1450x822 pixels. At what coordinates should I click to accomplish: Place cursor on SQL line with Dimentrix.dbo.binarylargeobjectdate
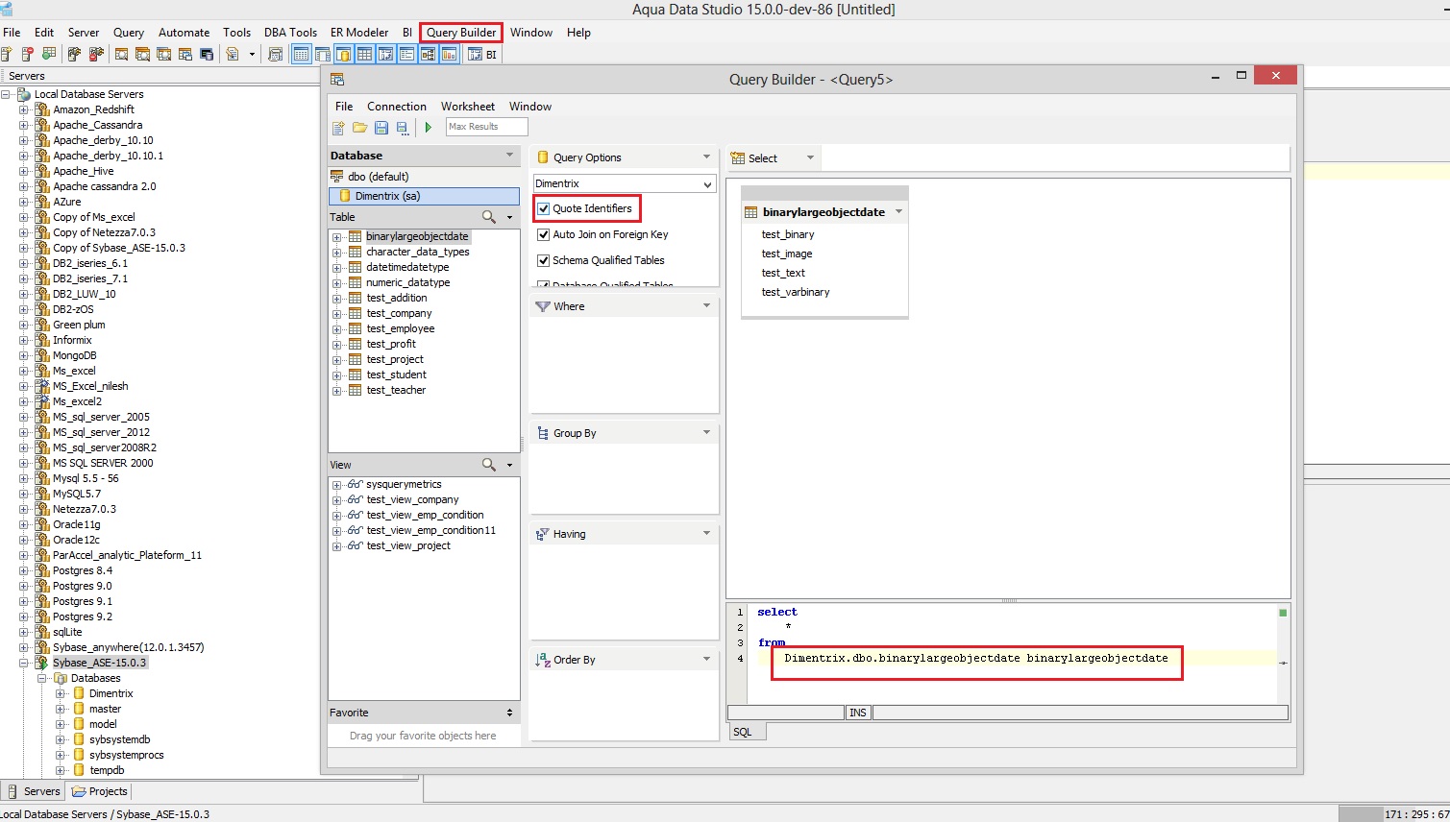pos(975,659)
